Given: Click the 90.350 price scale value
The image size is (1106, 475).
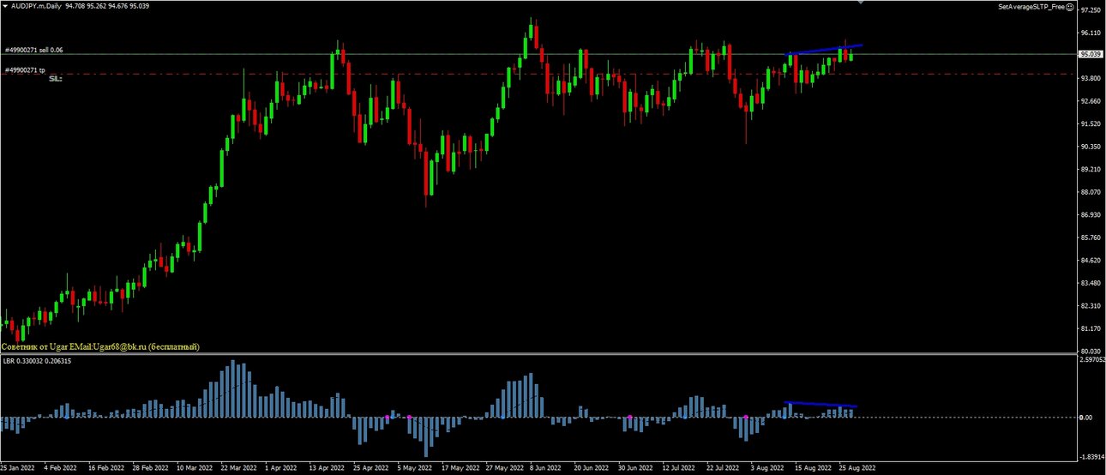Looking at the screenshot, I should coord(1091,147).
